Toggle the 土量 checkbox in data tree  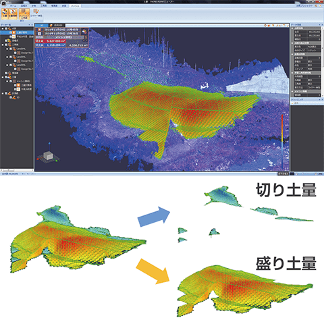(6, 77)
